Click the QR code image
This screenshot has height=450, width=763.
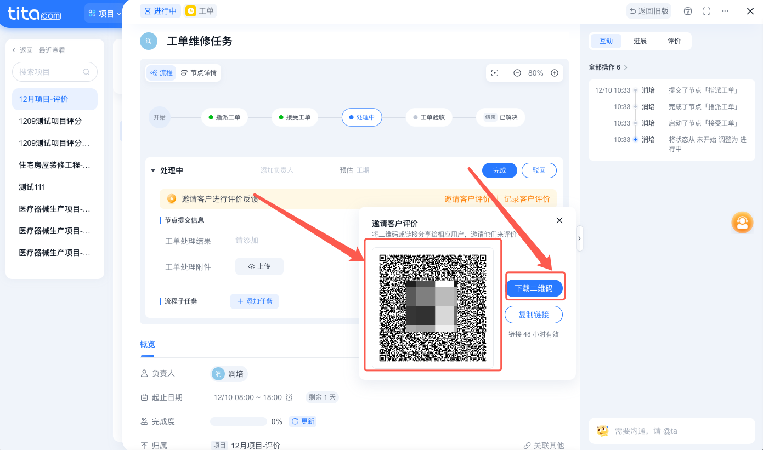pyautogui.click(x=433, y=307)
